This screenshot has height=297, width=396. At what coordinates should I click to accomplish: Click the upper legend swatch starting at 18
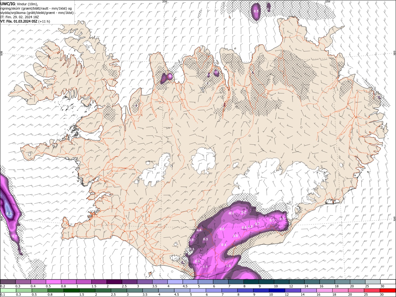342,282
